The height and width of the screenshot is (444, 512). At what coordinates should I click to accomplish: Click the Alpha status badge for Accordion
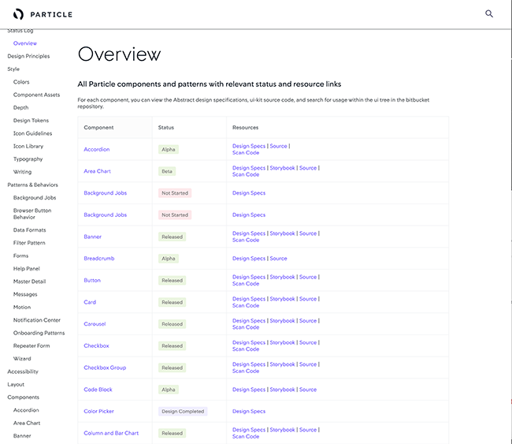click(169, 149)
